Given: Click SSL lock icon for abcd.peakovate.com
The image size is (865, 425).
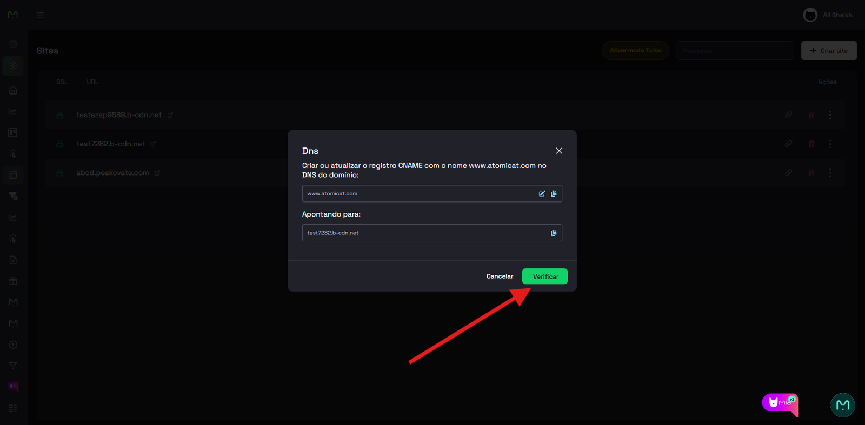Looking at the screenshot, I should [x=59, y=173].
